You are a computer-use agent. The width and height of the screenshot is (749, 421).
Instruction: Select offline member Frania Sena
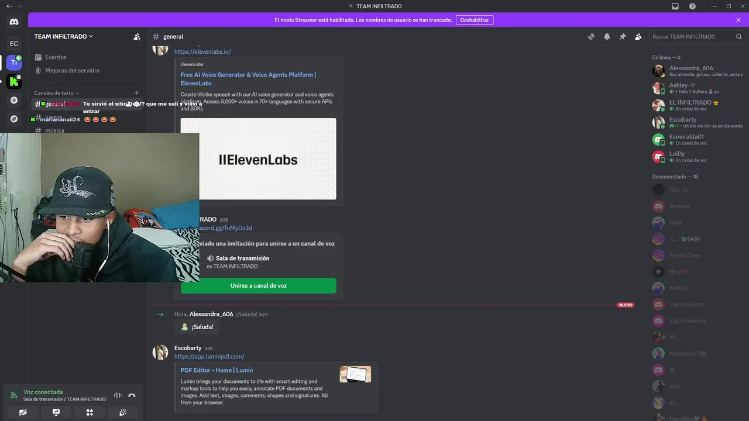click(698, 255)
